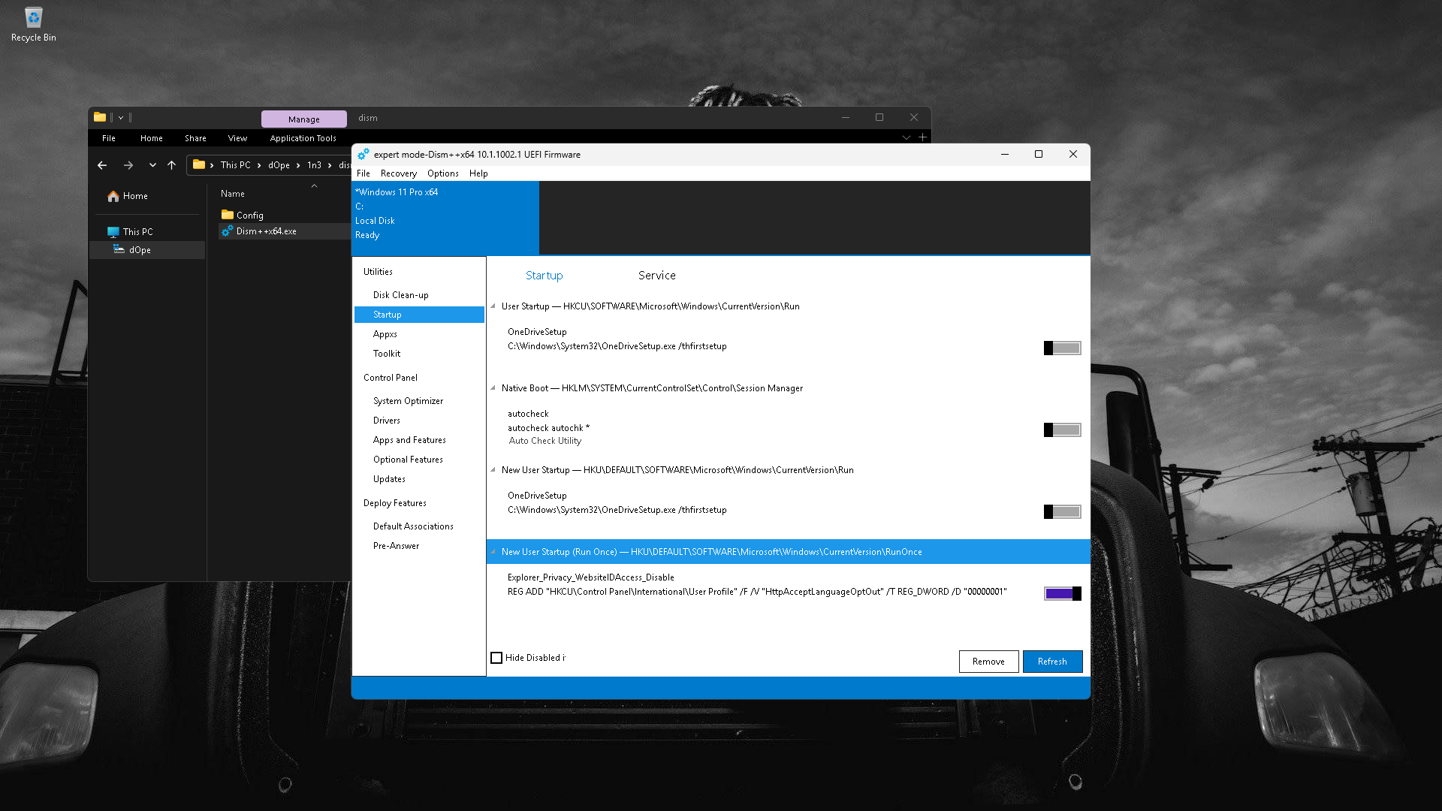Switch to the Service tab
1442x811 pixels.
[657, 276]
